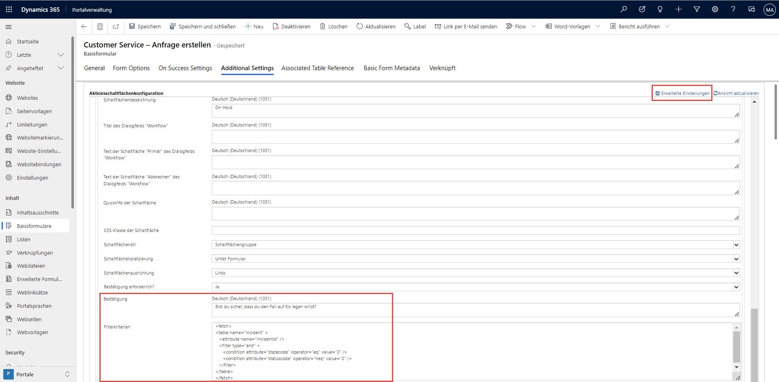This screenshot has height=382, width=779.
Task: Open the task flow target icon
Action: tap(642, 9)
